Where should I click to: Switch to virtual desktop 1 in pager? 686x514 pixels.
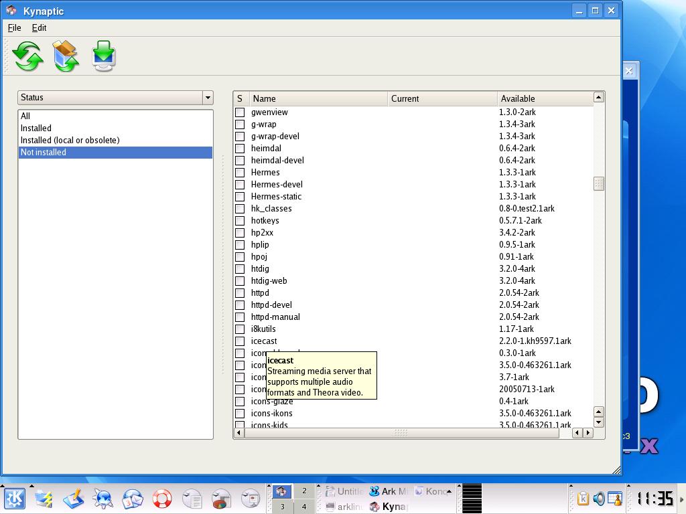[282, 491]
